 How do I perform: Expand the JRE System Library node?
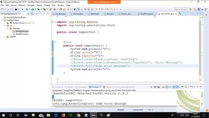pos(5,23)
